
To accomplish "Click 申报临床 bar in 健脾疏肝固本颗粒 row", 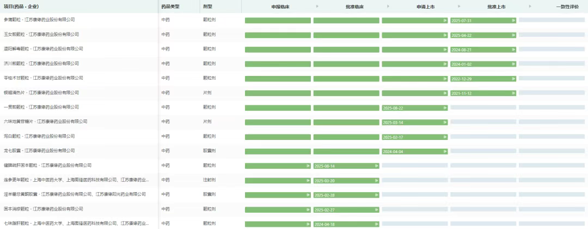I will point(278,166).
